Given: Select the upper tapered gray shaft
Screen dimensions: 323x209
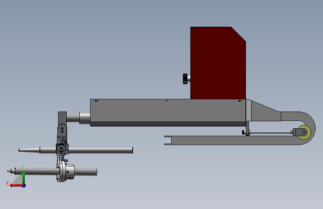Looking at the screenshot, I should [76, 150].
